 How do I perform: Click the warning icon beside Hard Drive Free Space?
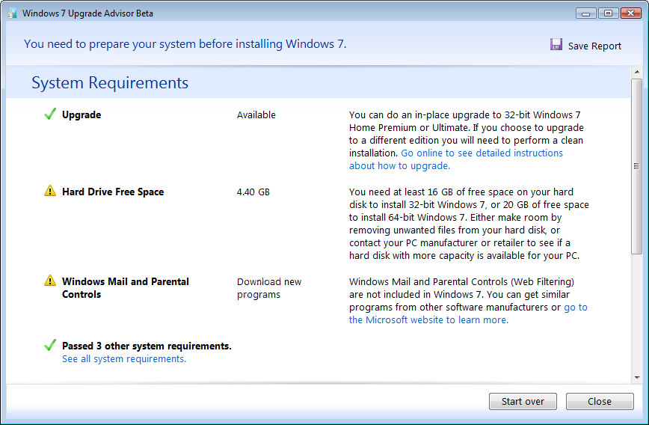[x=50, y=192]
